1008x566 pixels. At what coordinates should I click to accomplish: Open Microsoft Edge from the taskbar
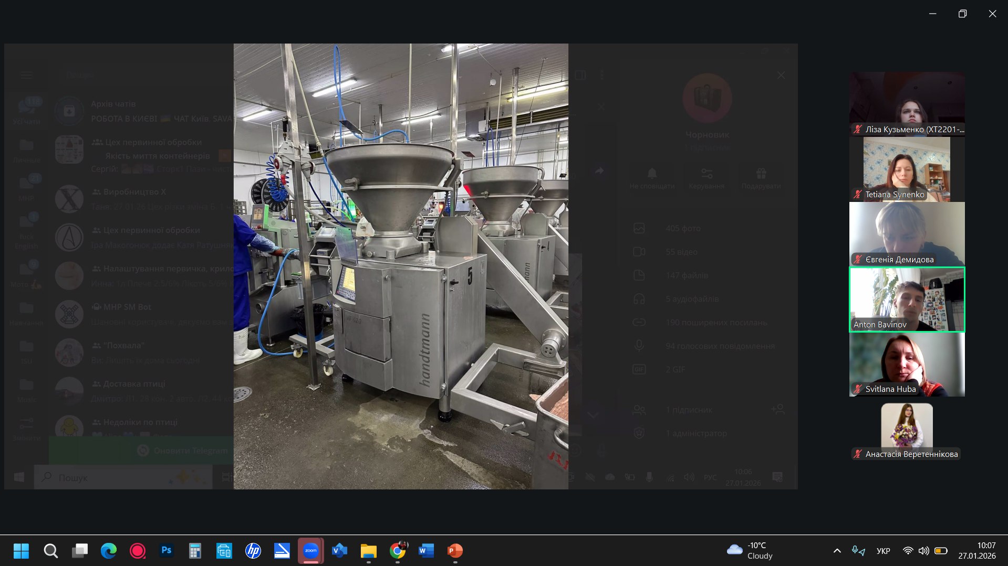click(x=109, y=551)
